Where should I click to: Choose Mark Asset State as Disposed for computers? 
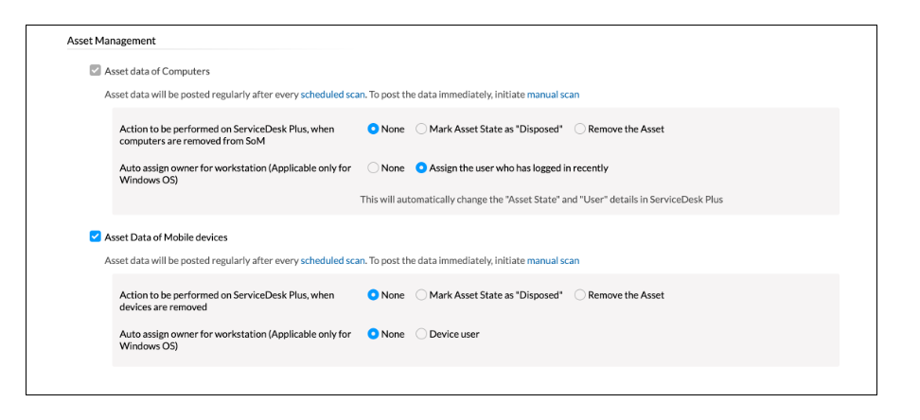pos(422,129)
